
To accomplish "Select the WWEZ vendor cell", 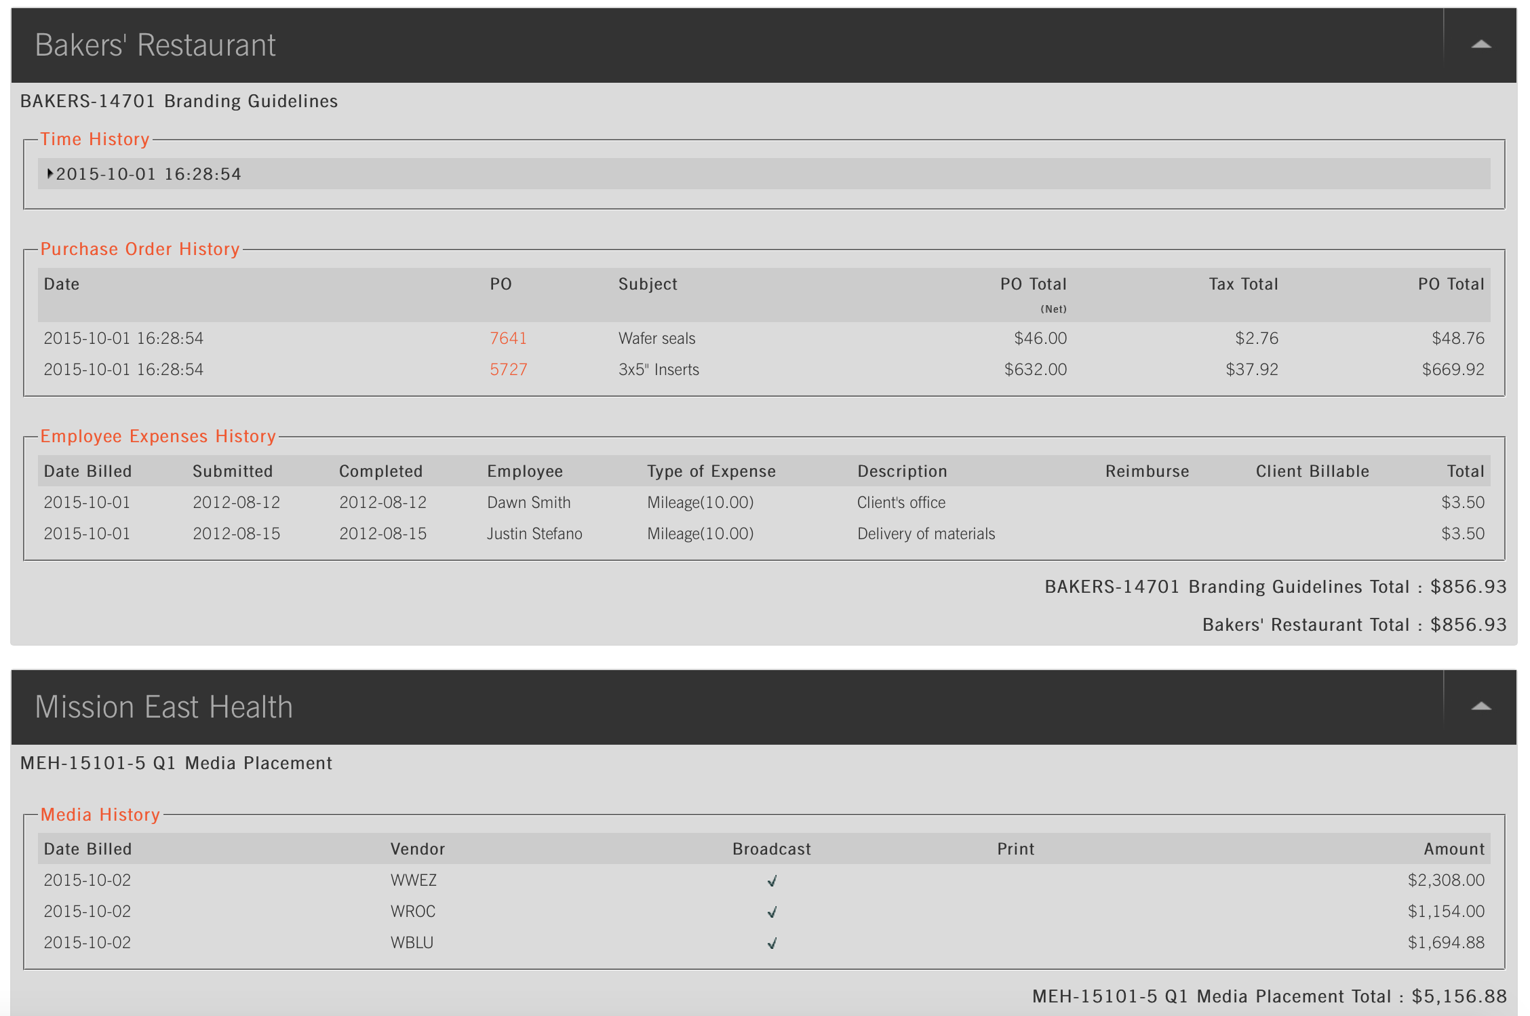I will (414, 880).
